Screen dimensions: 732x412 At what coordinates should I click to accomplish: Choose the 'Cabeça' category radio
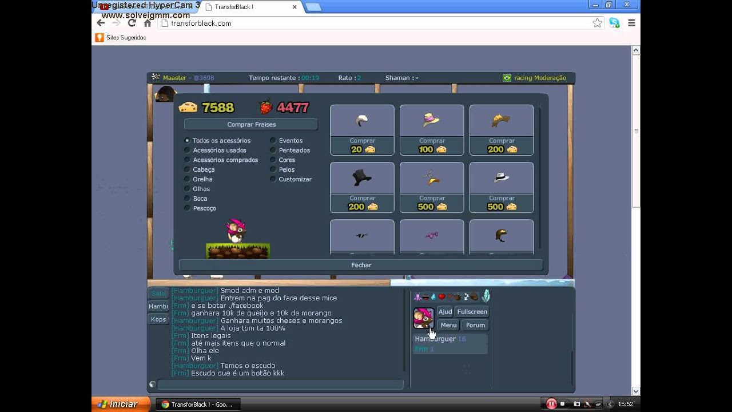(x=187, y=169)
